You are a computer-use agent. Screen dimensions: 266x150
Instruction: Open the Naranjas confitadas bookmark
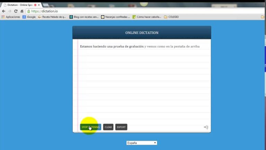tap(115, 17)
